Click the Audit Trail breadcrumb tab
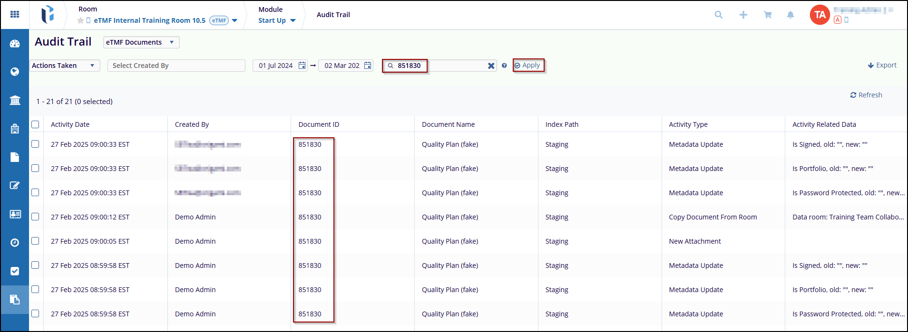The height and width of the screenshot is (332, 908). coord(333,15)
